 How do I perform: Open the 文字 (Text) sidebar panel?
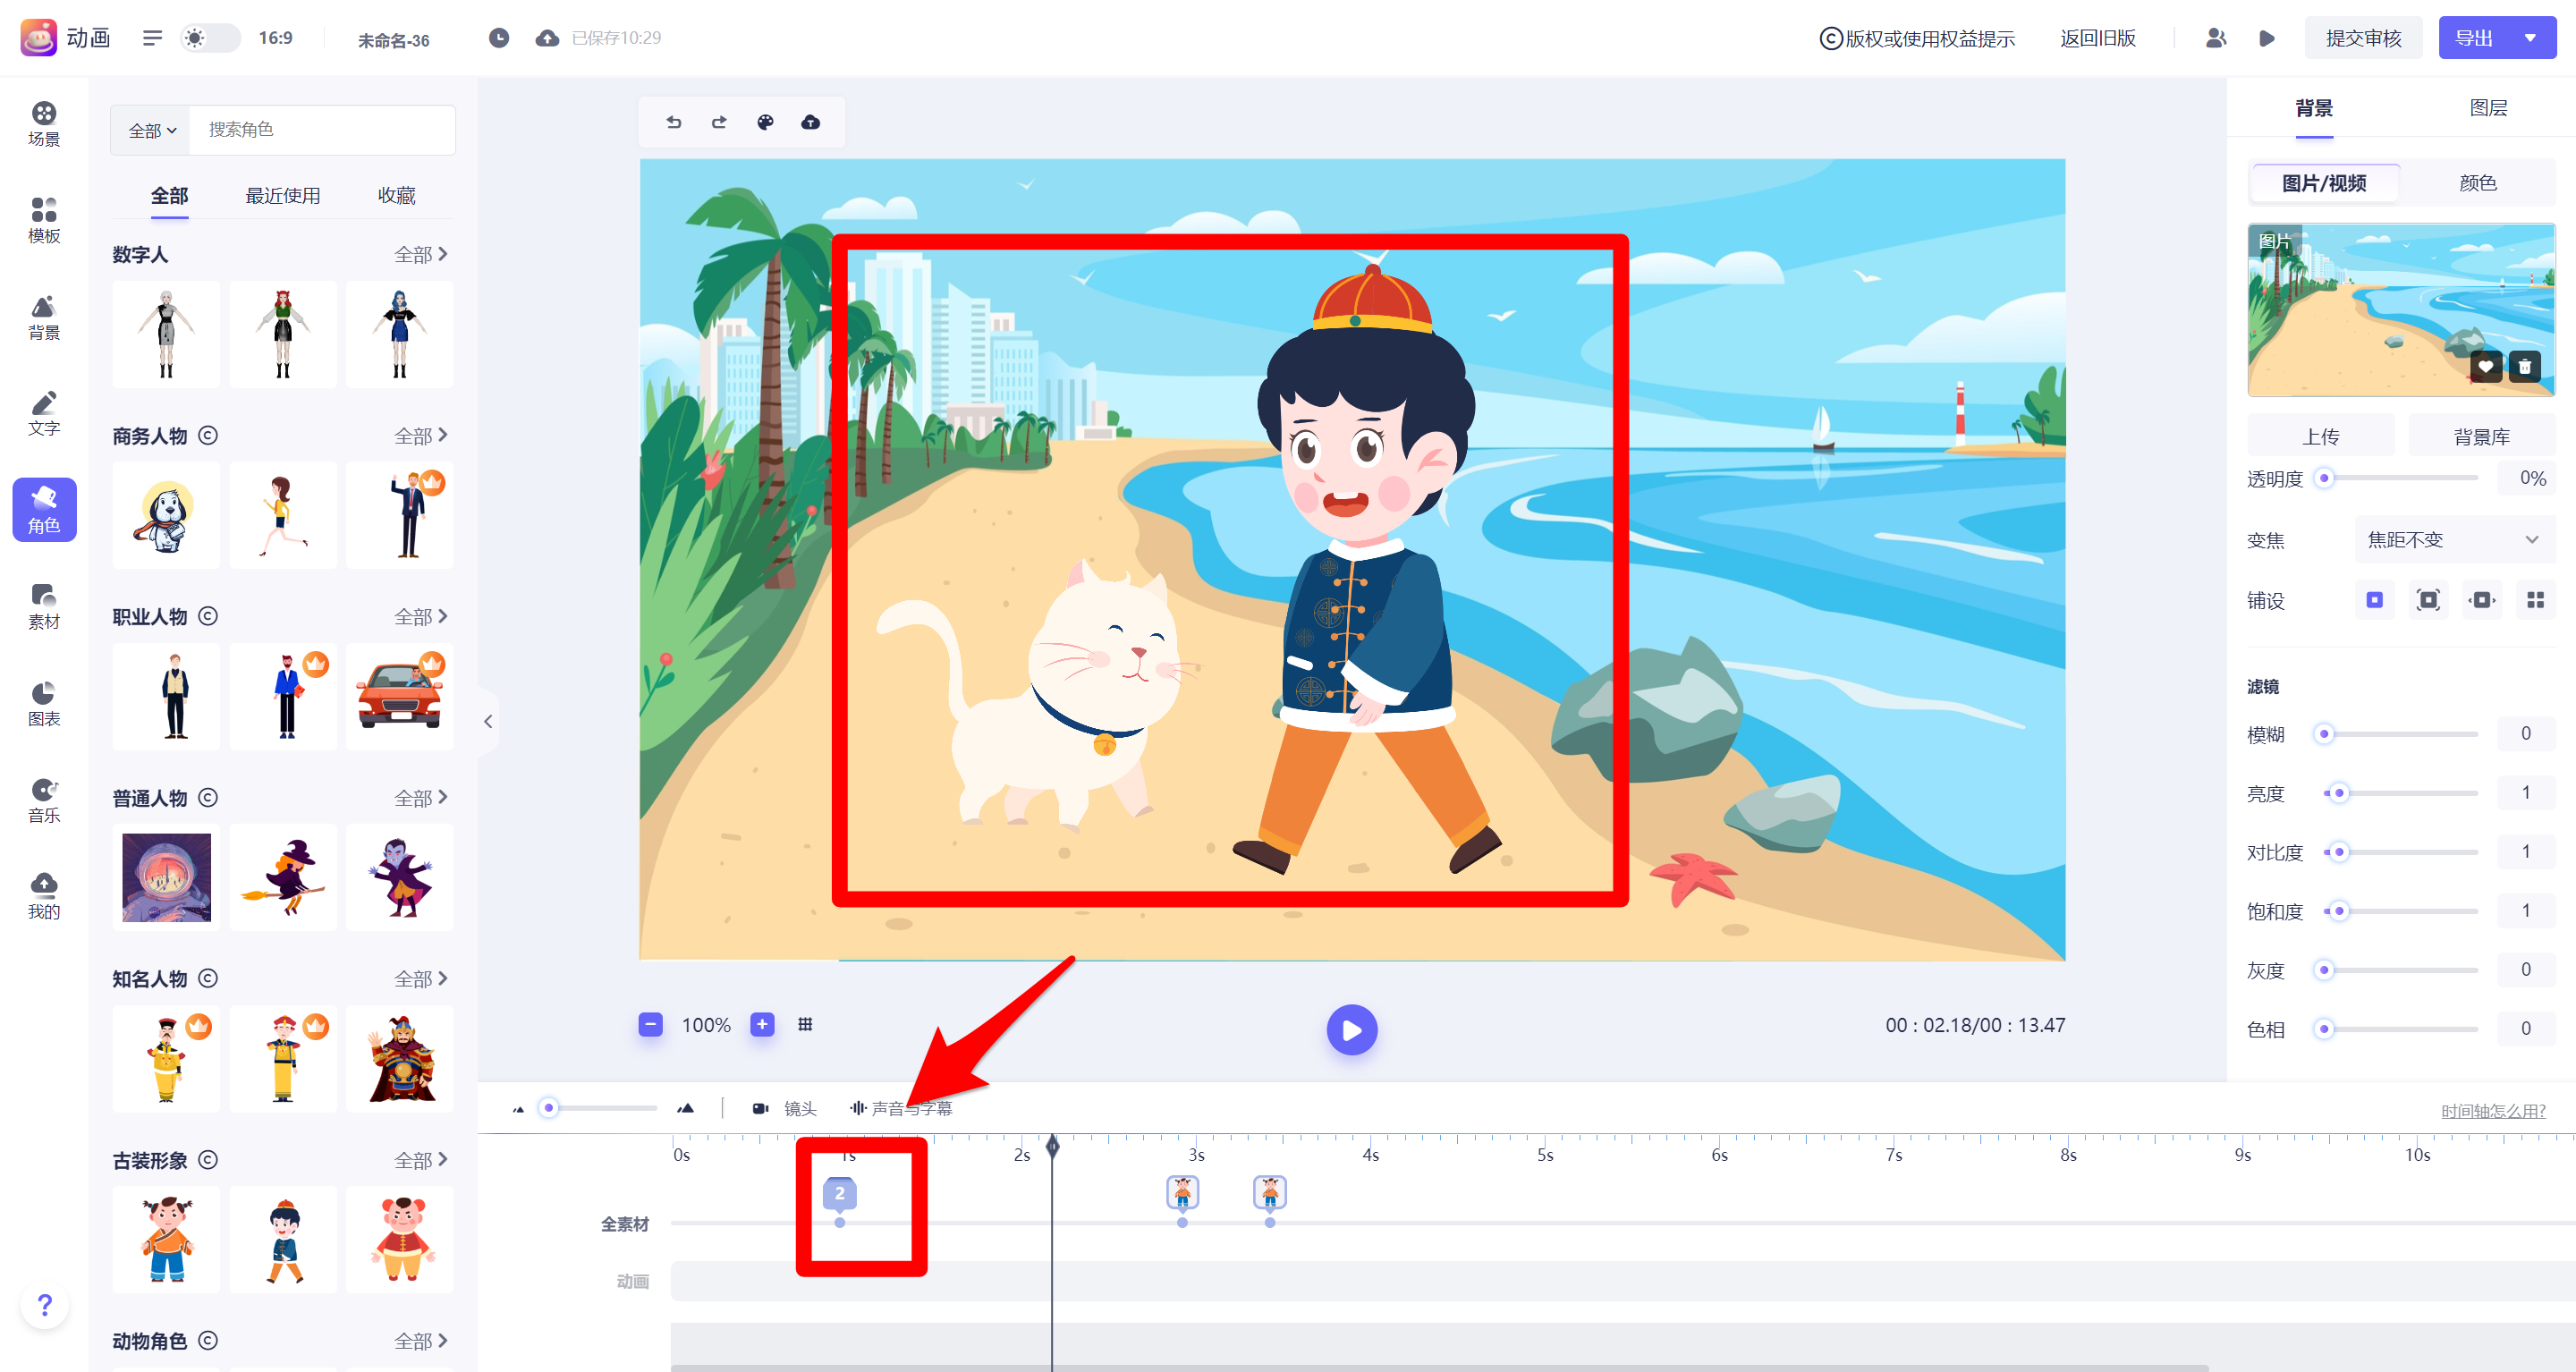click(x=44, y=414)
